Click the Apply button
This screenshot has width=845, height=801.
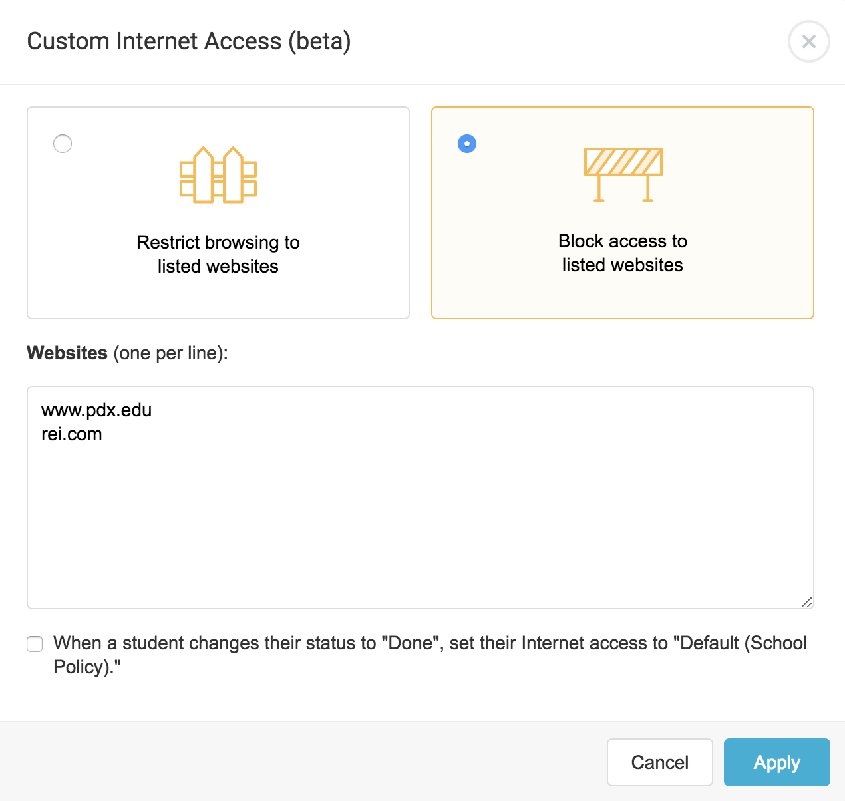point(776,762)
